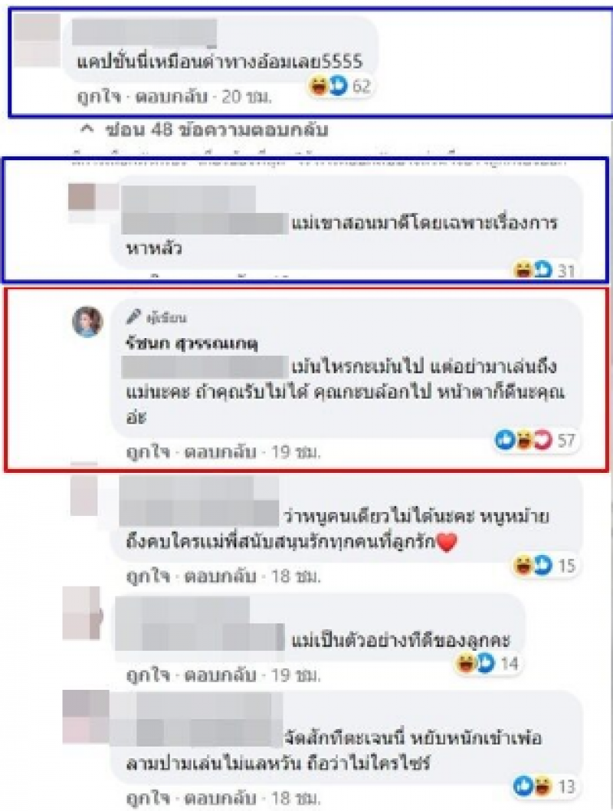Open blurred avatar of top commenter
Screen dimensions: 613x811
tap(37, 41)
